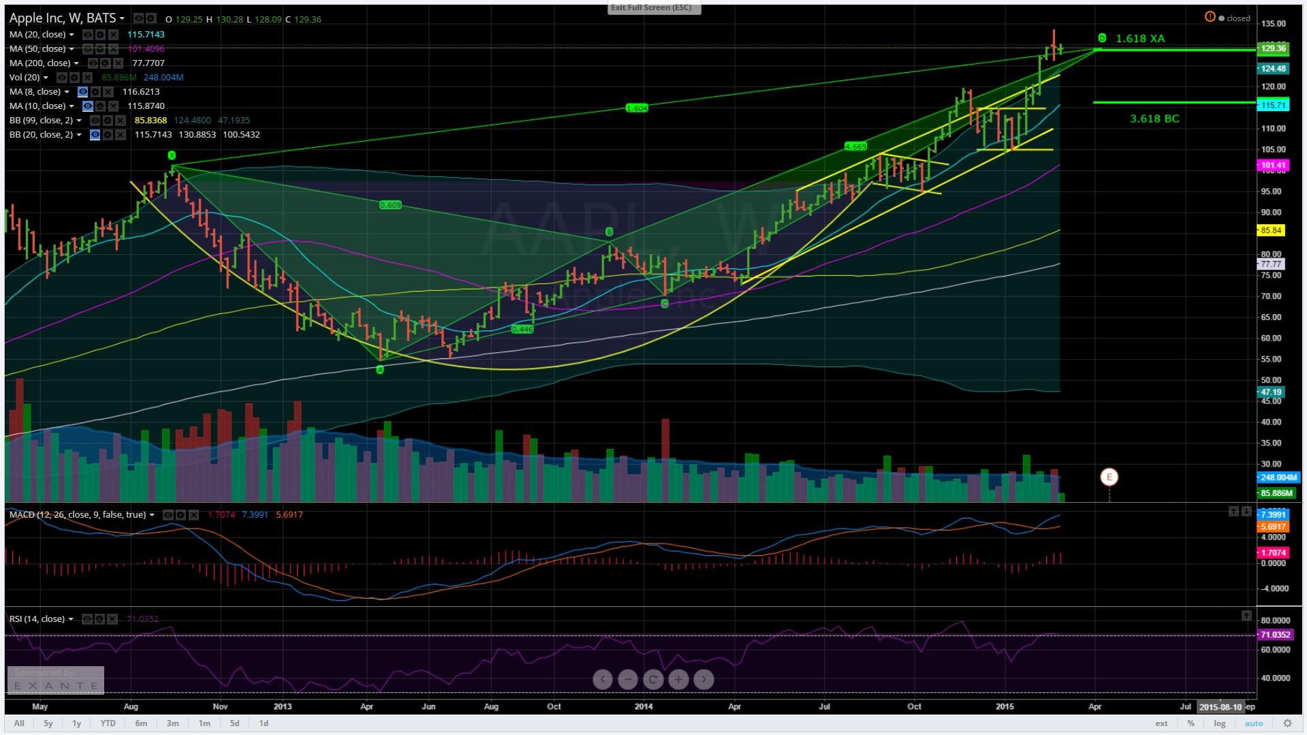Open chart properties gear in bottom toolbar

click(x=1287, y=723)
